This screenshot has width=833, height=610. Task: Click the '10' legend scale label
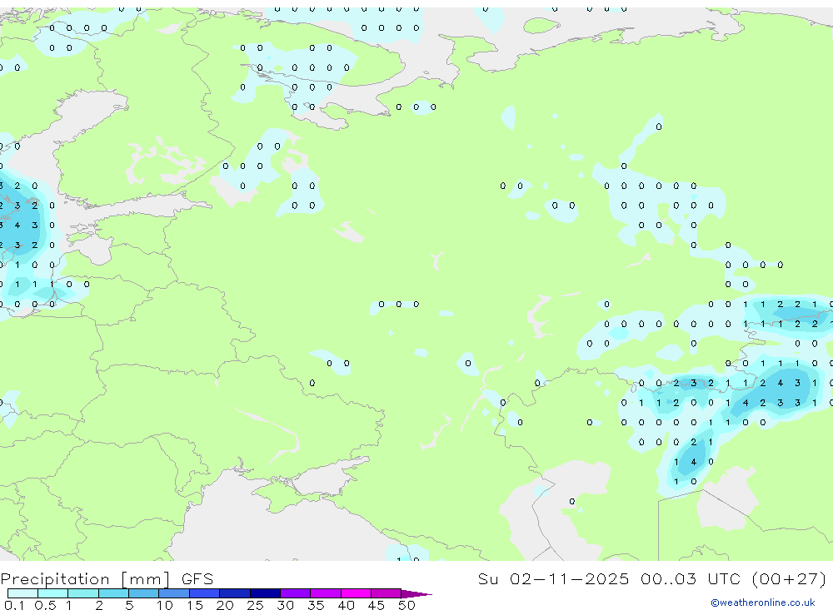(164, 605)
